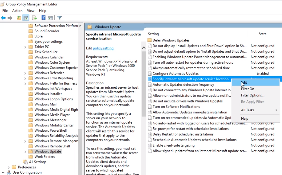This screenshot has width=282, height=175.
Task: Choose Filter On in the context menu
Action: [x=255, y=89]
